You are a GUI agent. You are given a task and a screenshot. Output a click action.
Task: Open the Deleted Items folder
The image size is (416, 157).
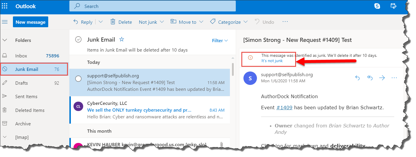34,110
